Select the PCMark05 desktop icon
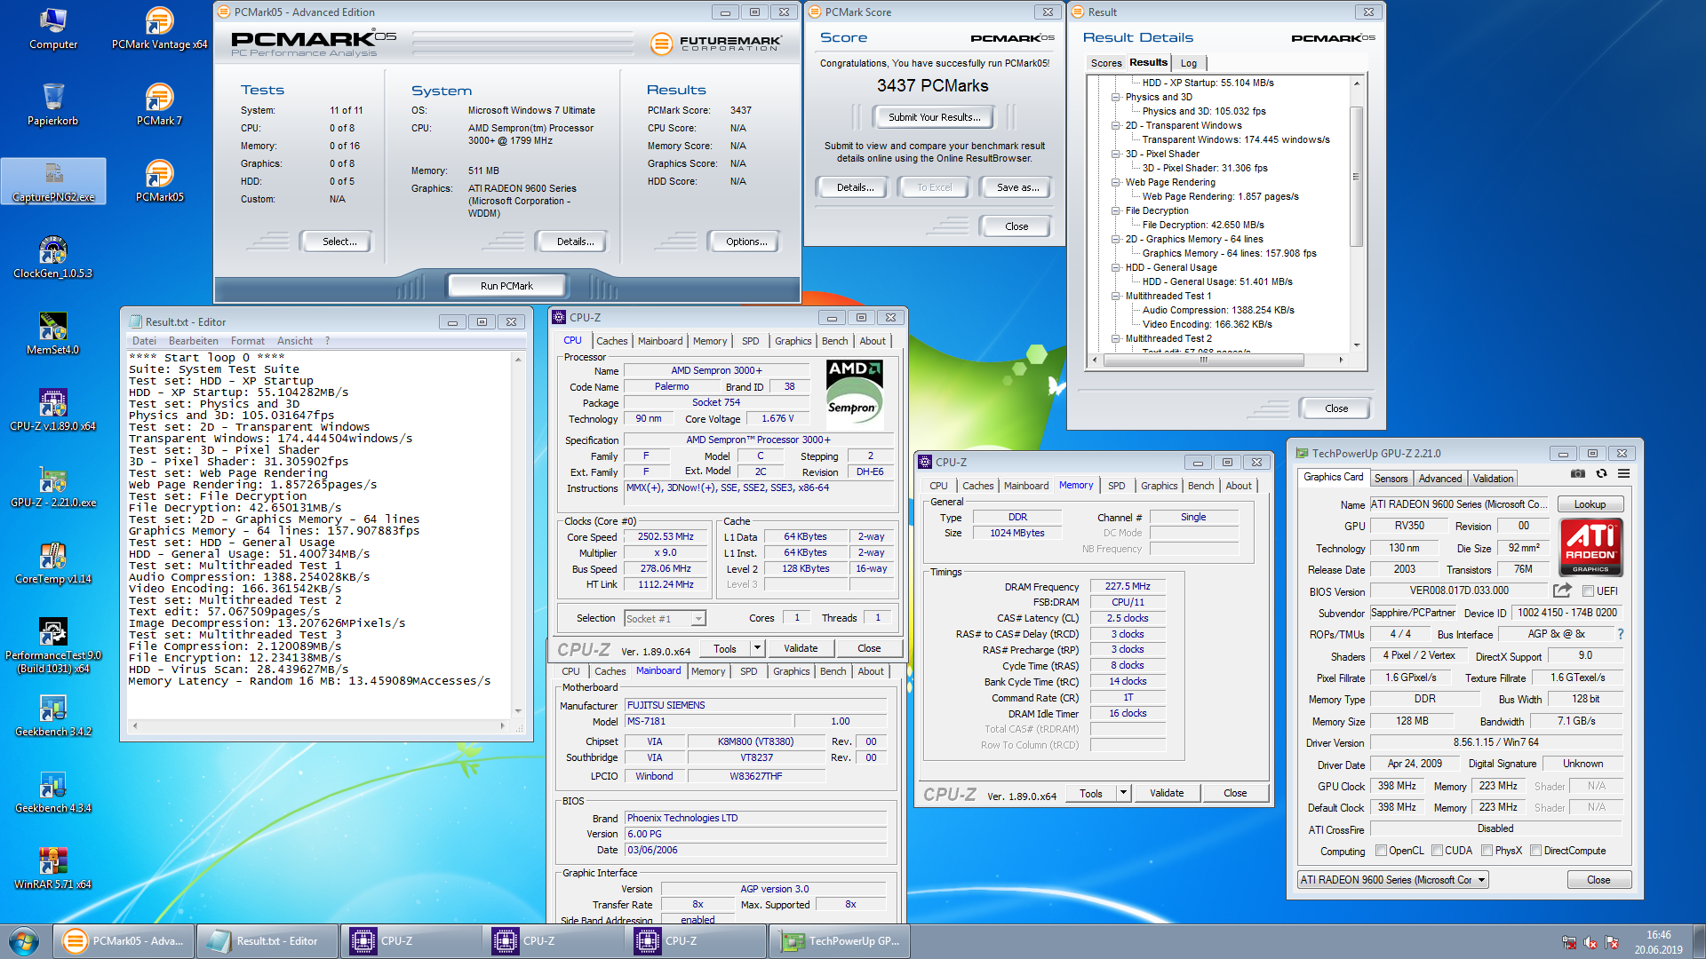 point(160,181)
